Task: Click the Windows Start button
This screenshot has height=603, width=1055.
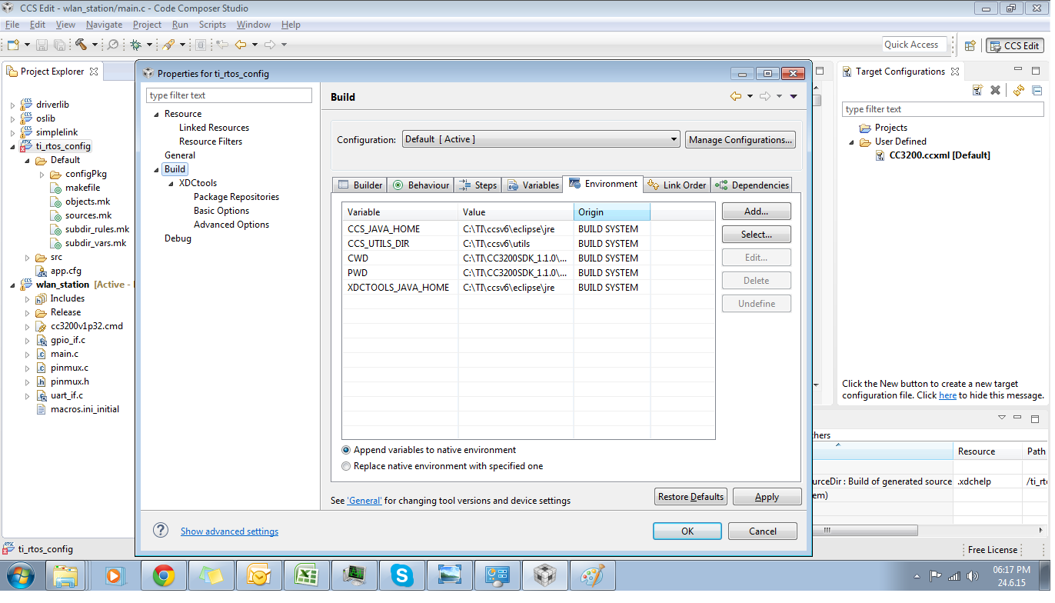Action: pos(19,575)
